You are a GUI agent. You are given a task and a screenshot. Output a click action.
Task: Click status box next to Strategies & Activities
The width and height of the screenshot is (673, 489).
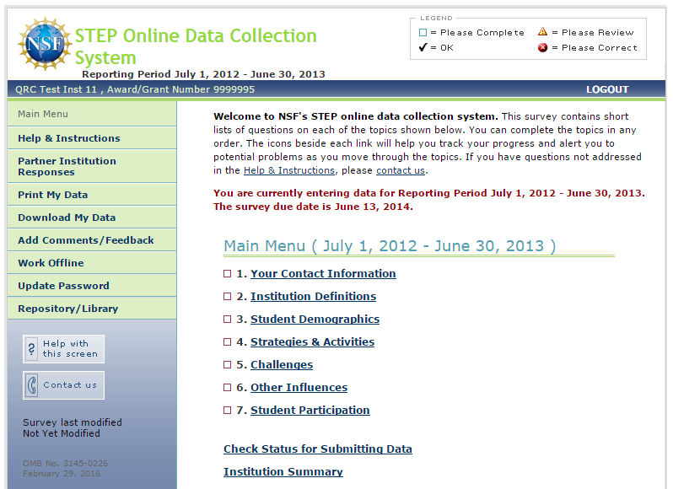pyautogui.click(x=228, y=341)
